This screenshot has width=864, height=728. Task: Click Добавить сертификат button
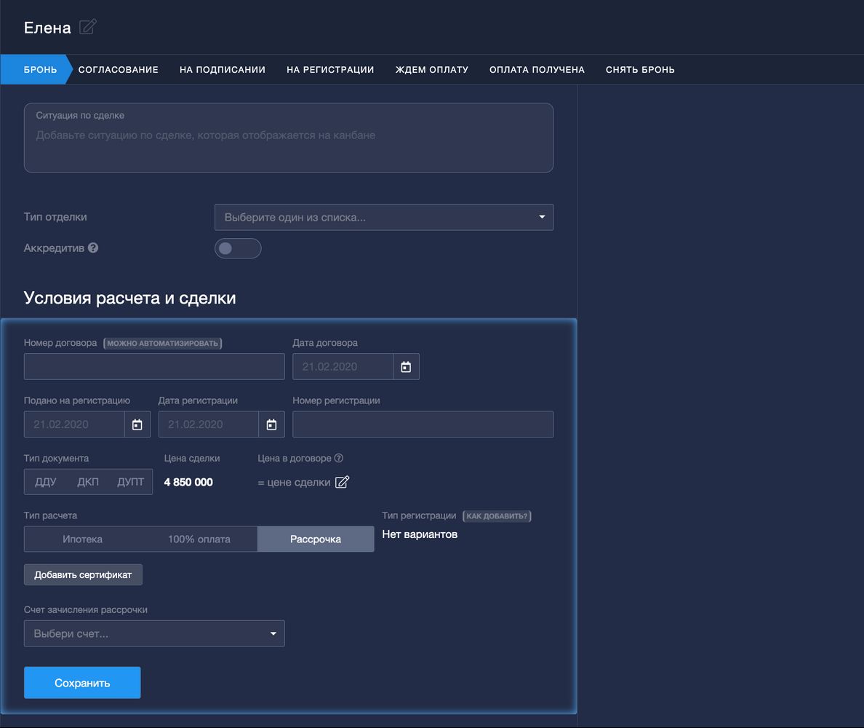click(x=83, y=574)
